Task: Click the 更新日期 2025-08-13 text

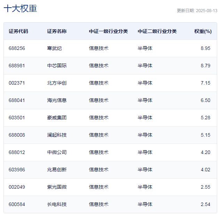Action: tap(196, 10)
